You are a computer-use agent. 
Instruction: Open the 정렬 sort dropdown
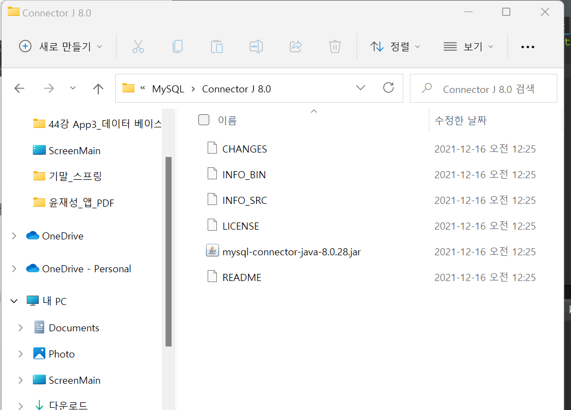coord(395,46)
